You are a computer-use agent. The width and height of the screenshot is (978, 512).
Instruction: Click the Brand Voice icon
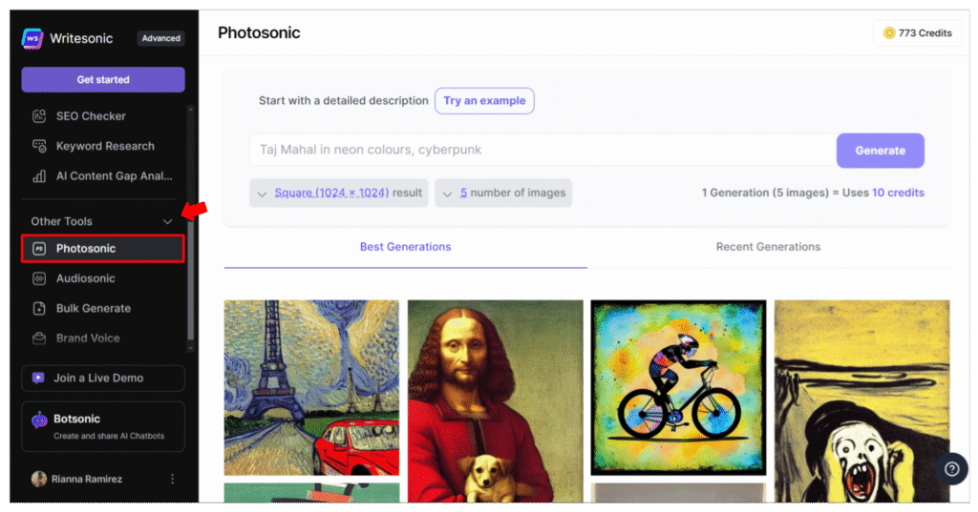tap(39, 338)
